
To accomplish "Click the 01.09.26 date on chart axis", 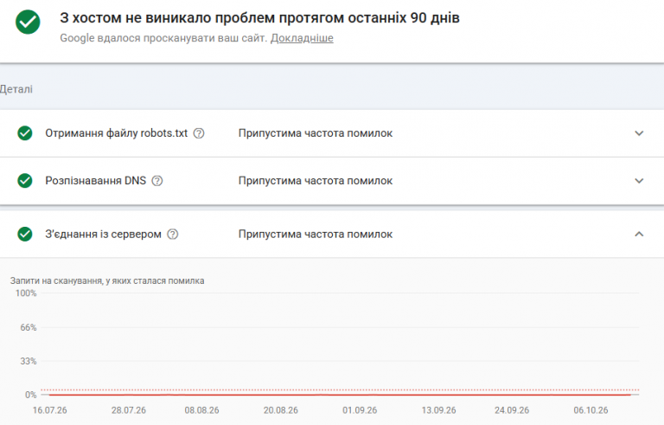I will click(x=360, y=410).
